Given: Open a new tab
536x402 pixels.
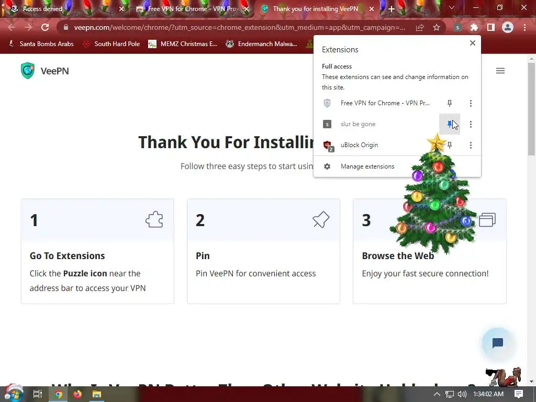Looking at the screenshot, I should point(392,9).
